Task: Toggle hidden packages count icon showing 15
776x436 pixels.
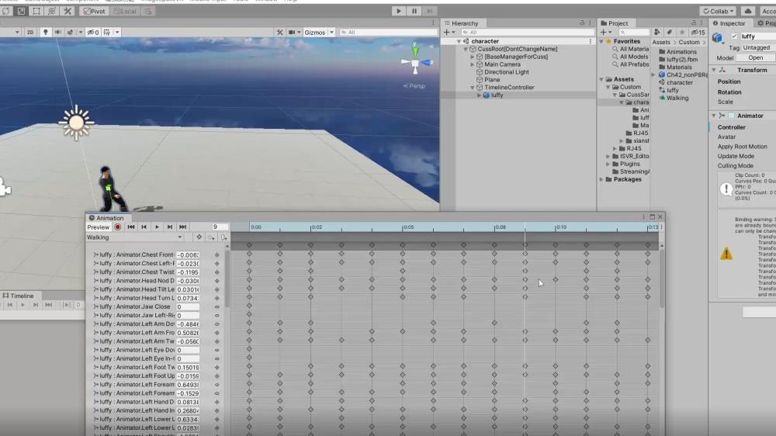Action: click(698, 32)
